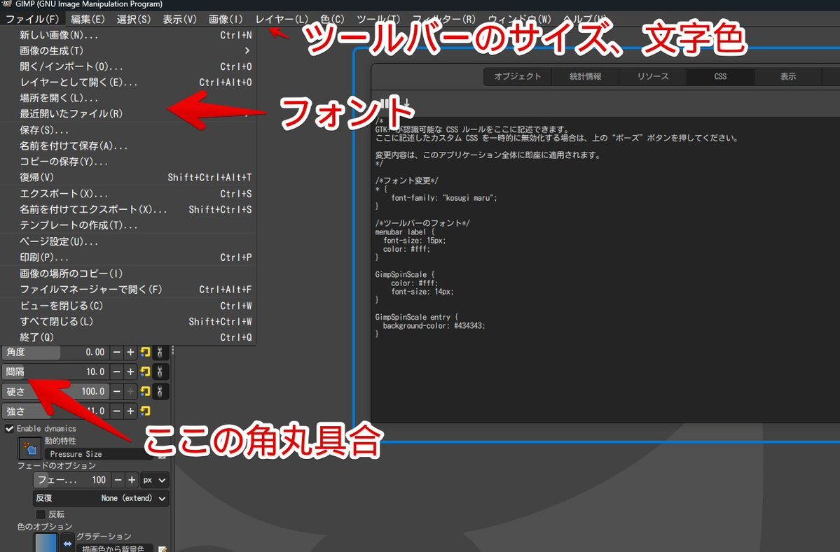Click the 'font-family: "kosugi maru";' CSS line
The image size is (840, 552).
click(443, 198)
